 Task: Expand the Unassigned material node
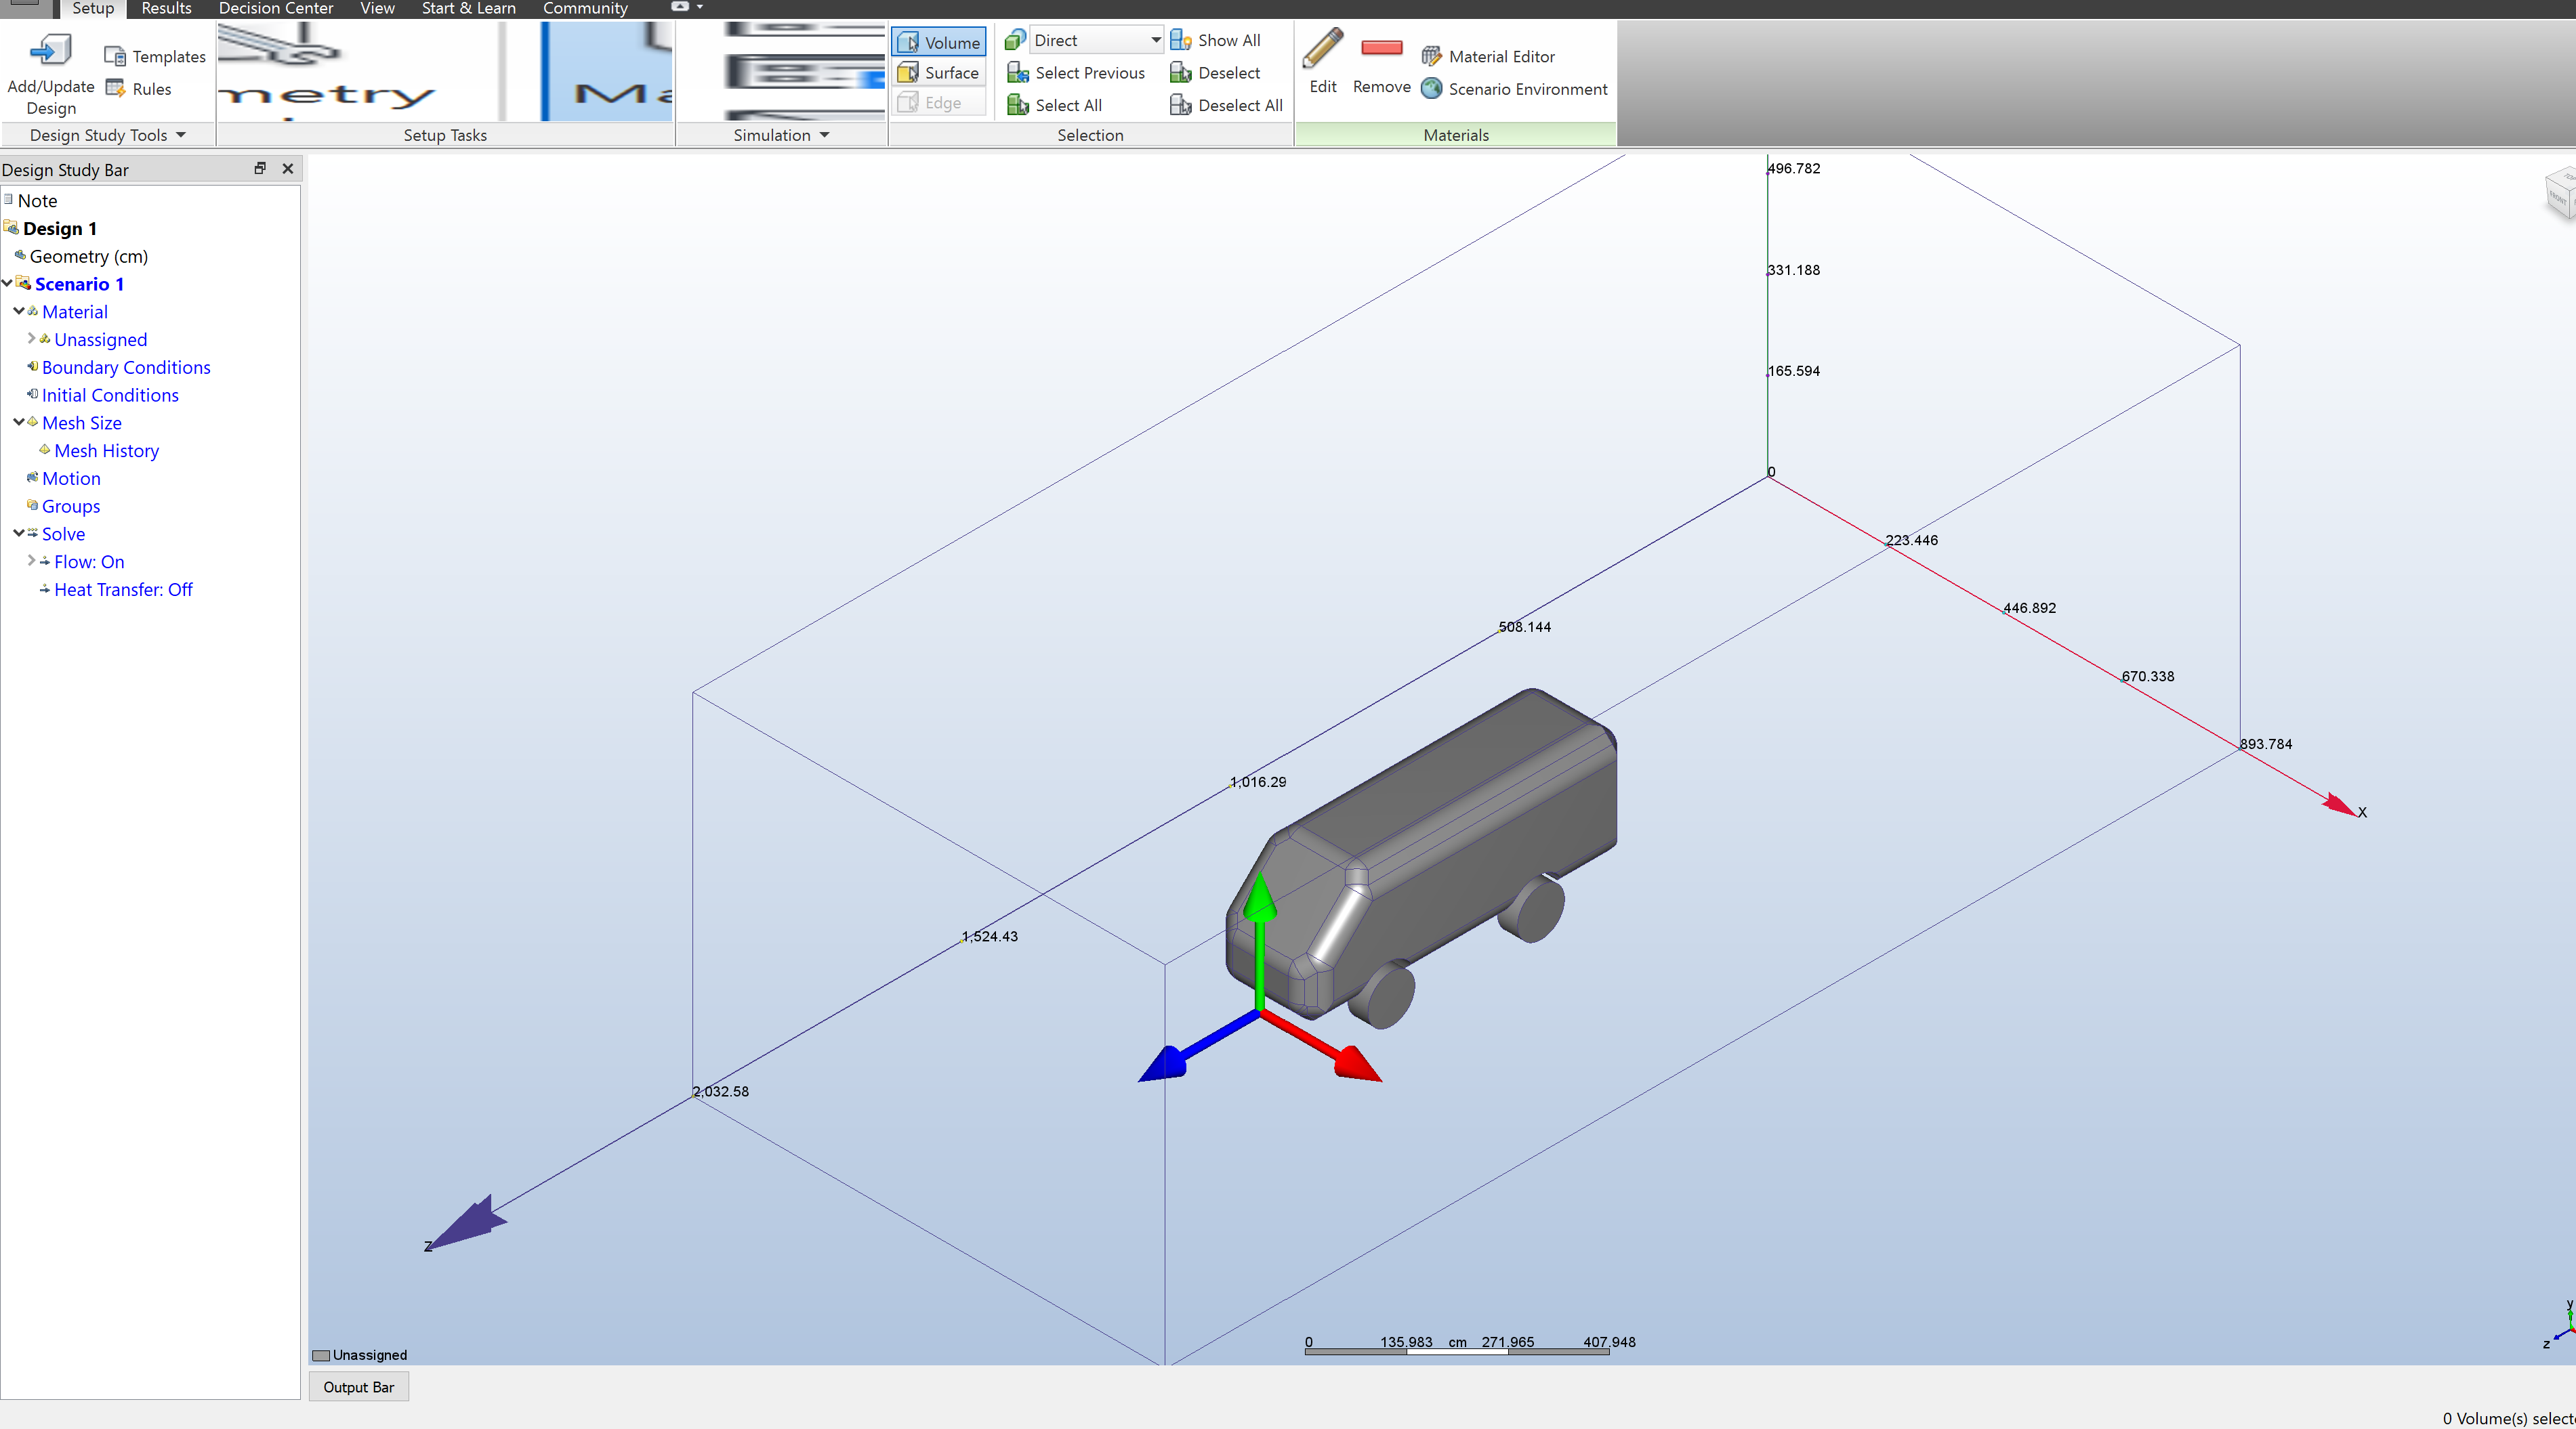(31, 339)
